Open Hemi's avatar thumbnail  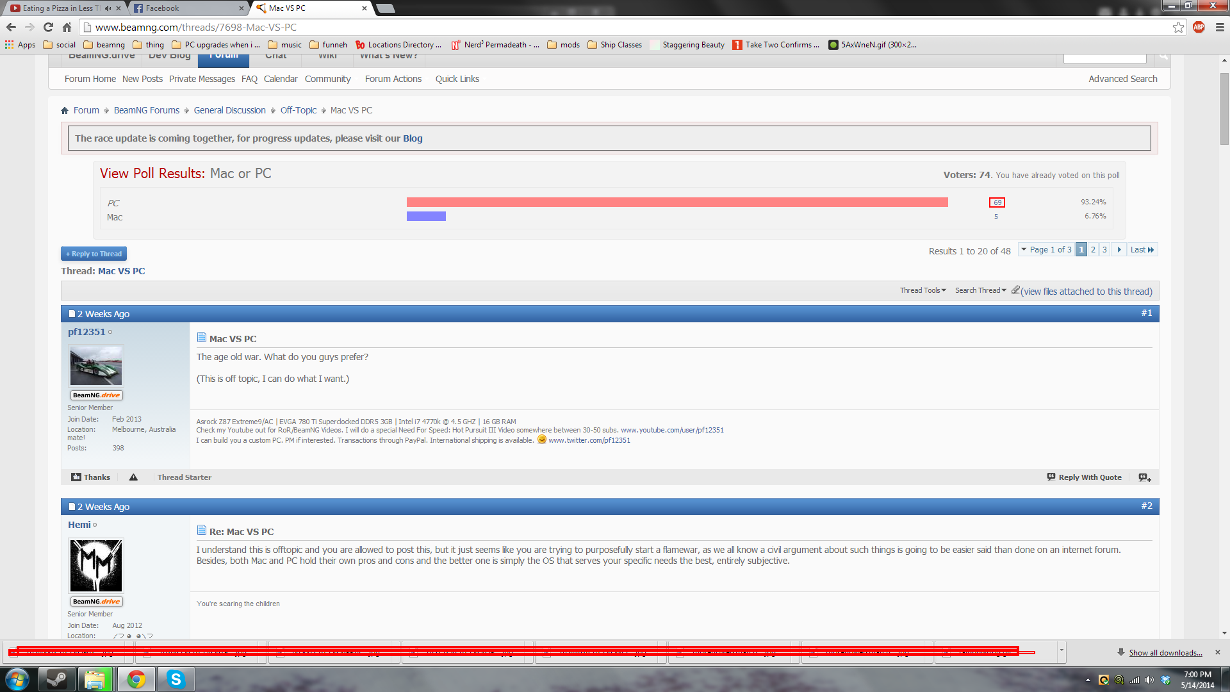tap(96, 566)
